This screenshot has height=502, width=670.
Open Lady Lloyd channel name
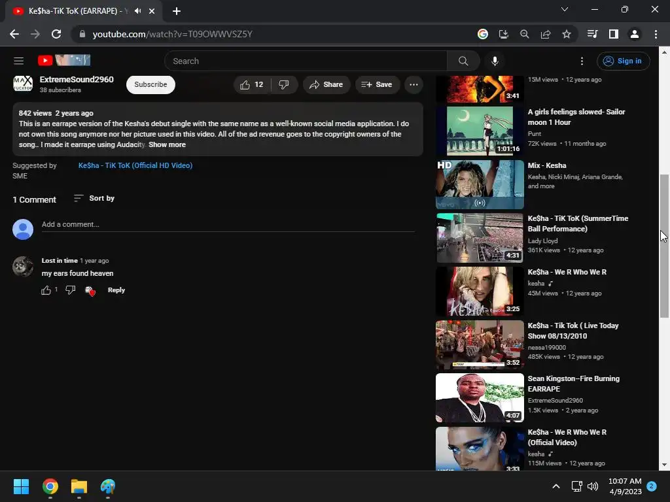coord(542,241)
